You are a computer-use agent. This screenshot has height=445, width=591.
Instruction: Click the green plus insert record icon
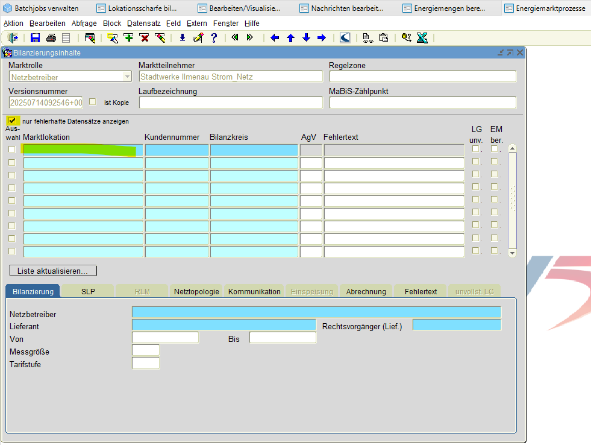[x=128, y=38]
